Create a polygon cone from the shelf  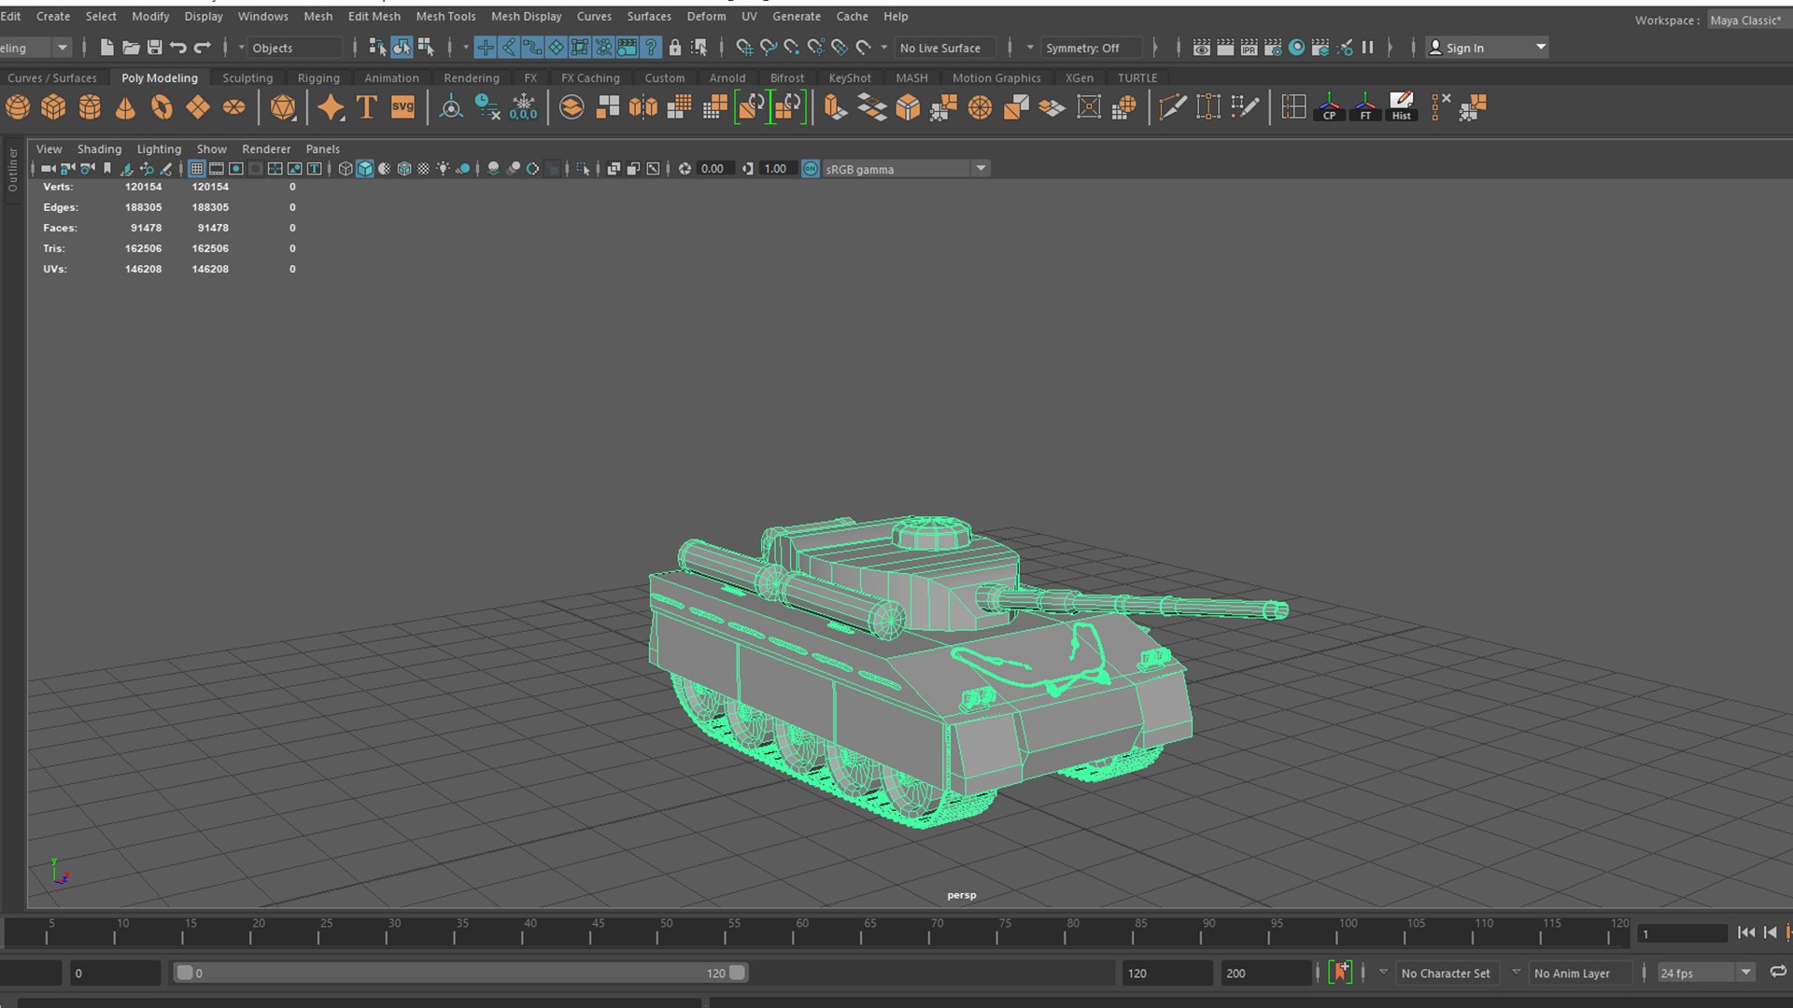(125, 107)
